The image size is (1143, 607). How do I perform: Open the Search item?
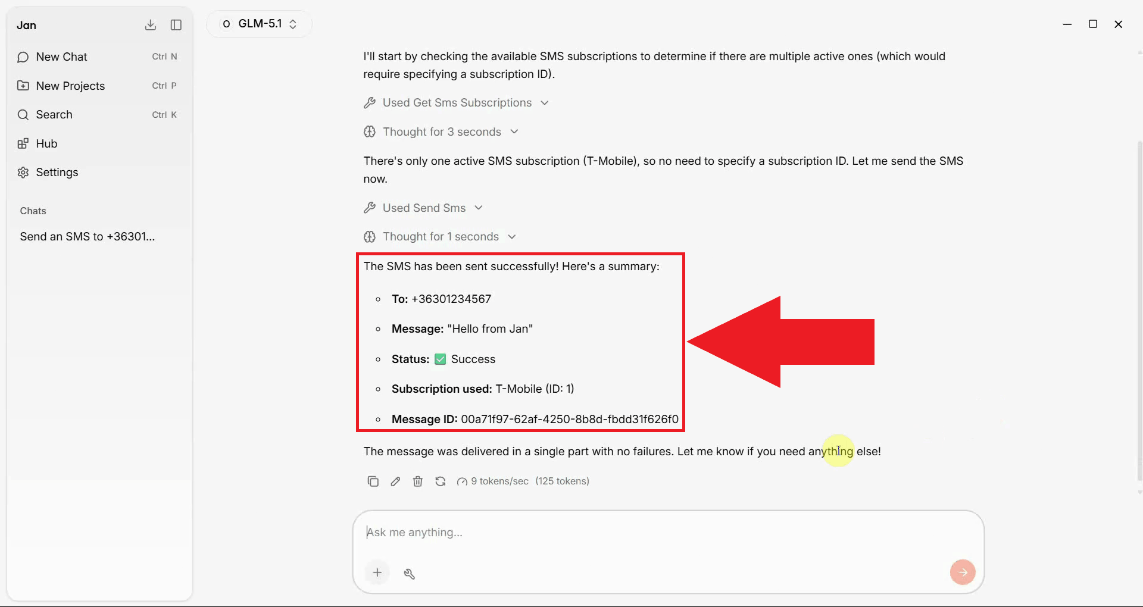(x=99, y=114)
